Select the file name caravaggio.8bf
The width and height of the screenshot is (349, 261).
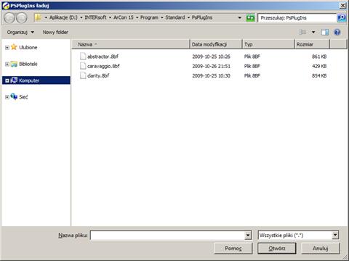tap(103, 66)
